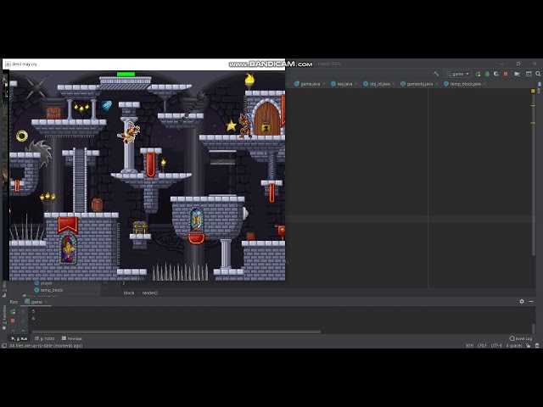Stop the program with the red toolbar square

point(506,74)
